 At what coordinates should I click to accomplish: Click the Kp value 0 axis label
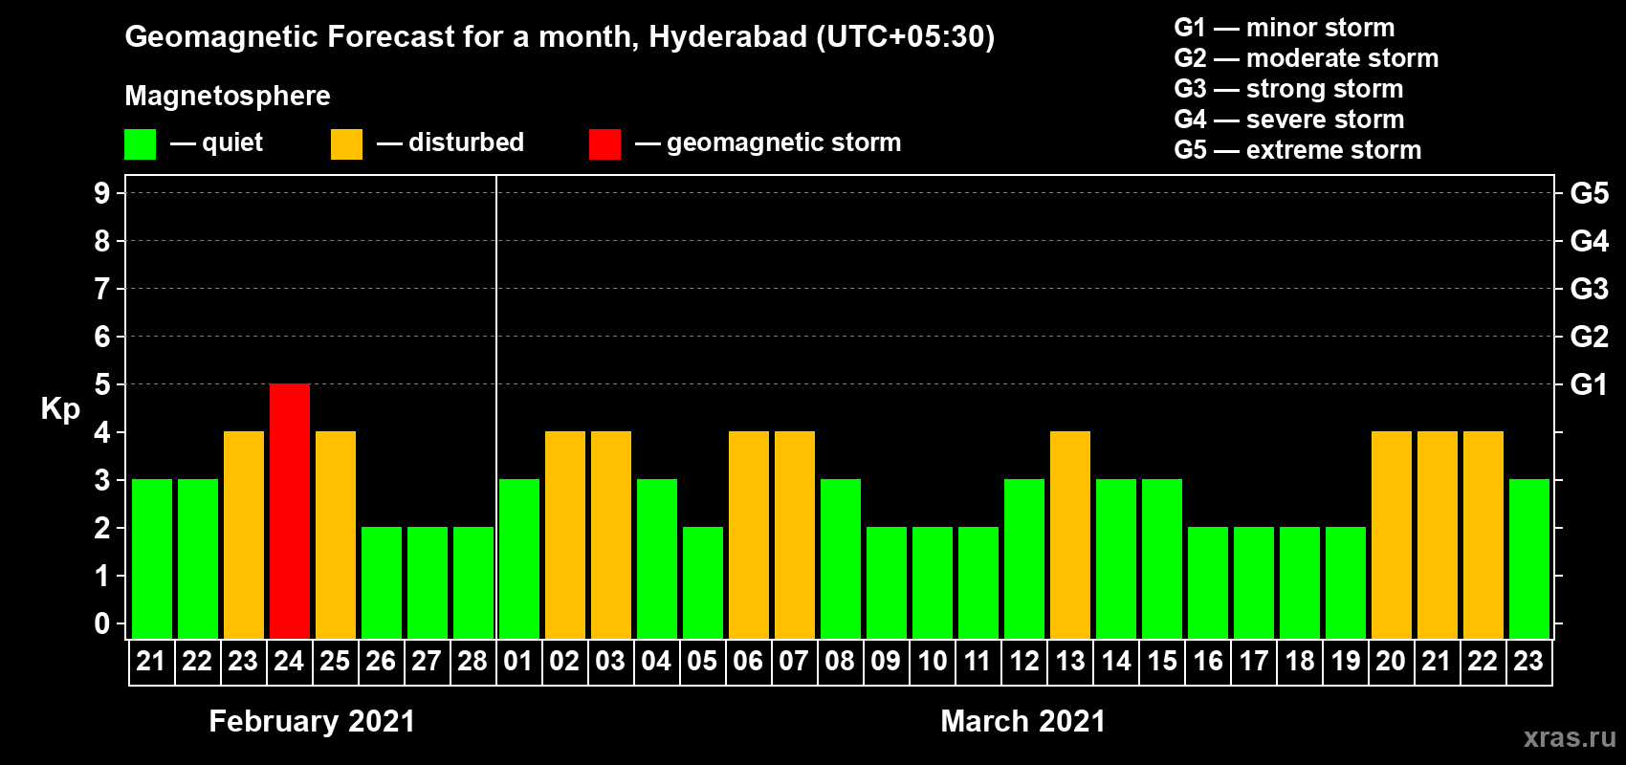(102, 623)
